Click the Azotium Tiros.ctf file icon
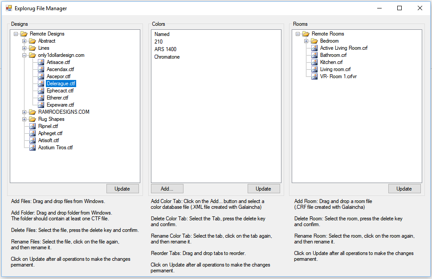The height and width of the screenshot is (279, 432). pyautogui.click(x=33, y=147)
